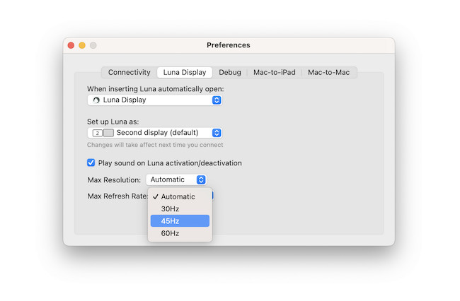Click the Preferences window title

229,45
